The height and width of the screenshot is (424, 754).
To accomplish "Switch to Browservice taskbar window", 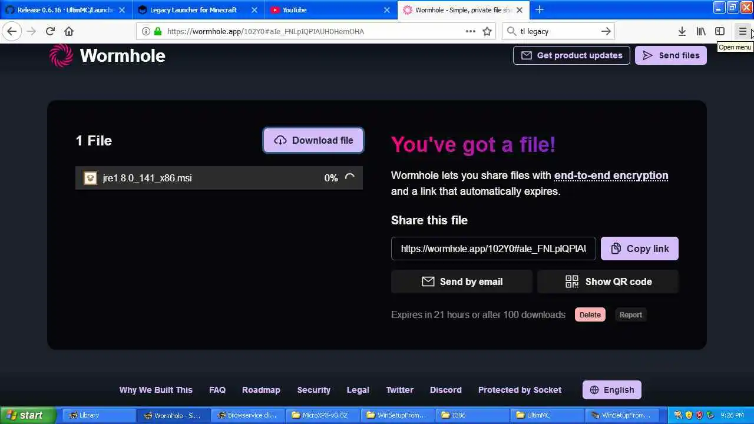I will (x=247, y=415).
